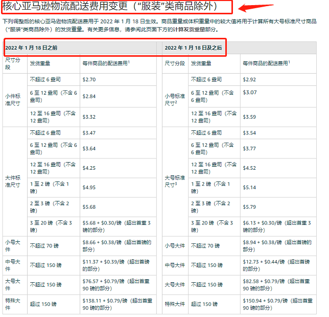Screen dimensions: 329x317
Task: Click the fee cell showing only $5.68
Action: point(118,207)
